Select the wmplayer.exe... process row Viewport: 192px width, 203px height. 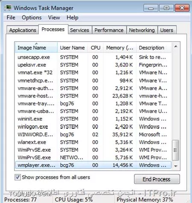point(93,165)
